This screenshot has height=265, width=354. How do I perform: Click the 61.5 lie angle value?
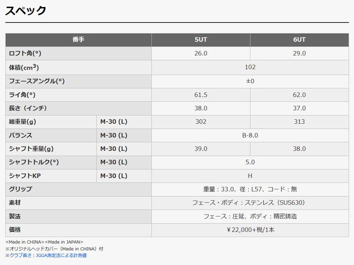click(x=201, y=94)
